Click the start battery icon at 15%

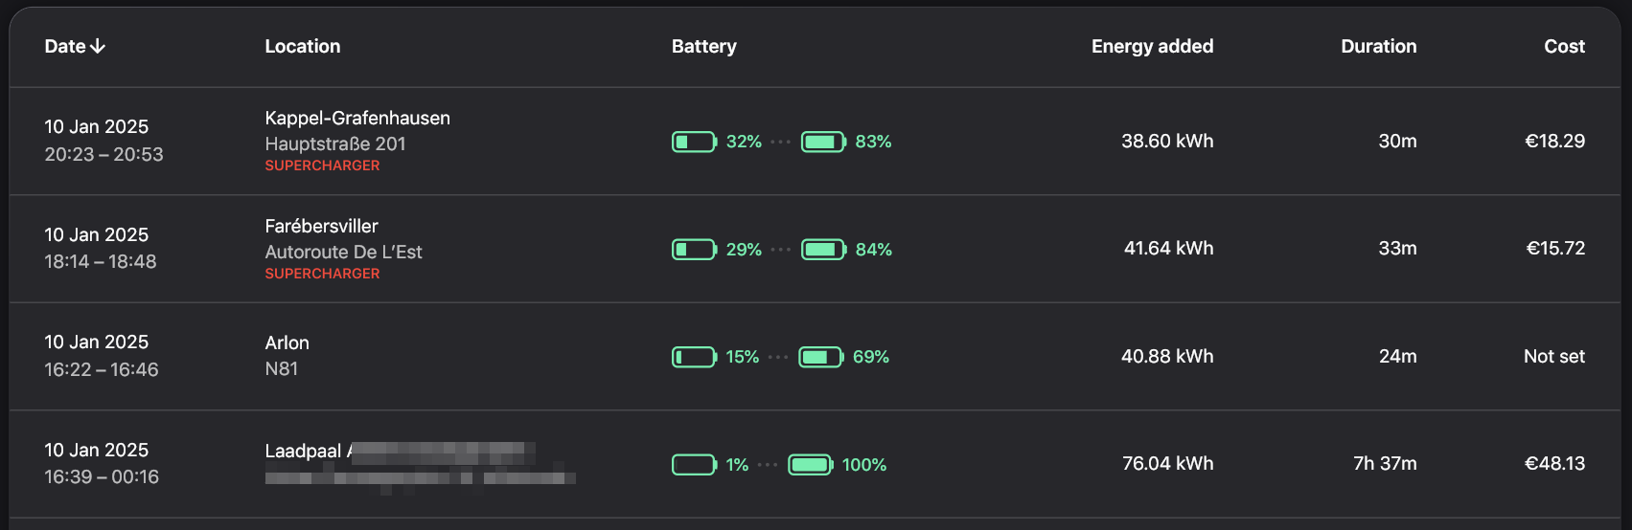coord(694,357)
